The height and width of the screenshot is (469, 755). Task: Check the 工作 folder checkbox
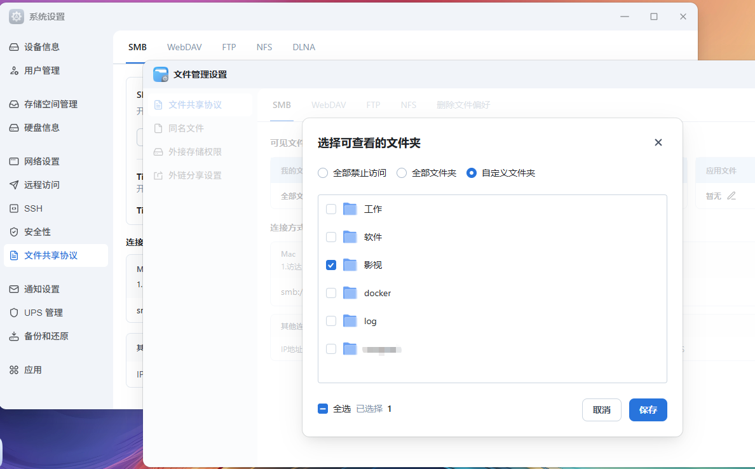(x=331, y=209)
